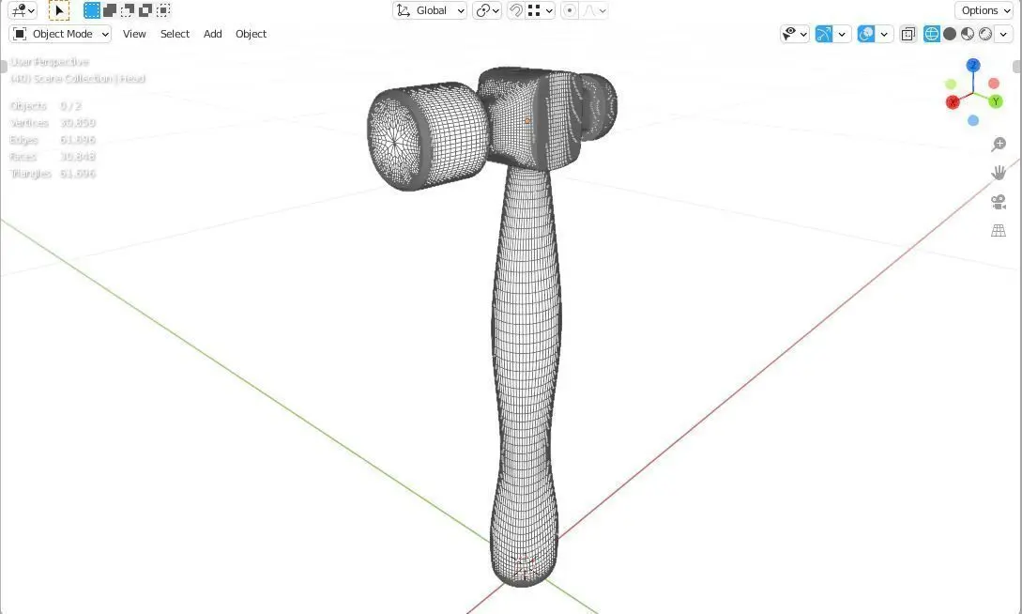This screenshot has height=614, width=1022.
Task: Switch to rendered shading
Action: coord(985,34)
